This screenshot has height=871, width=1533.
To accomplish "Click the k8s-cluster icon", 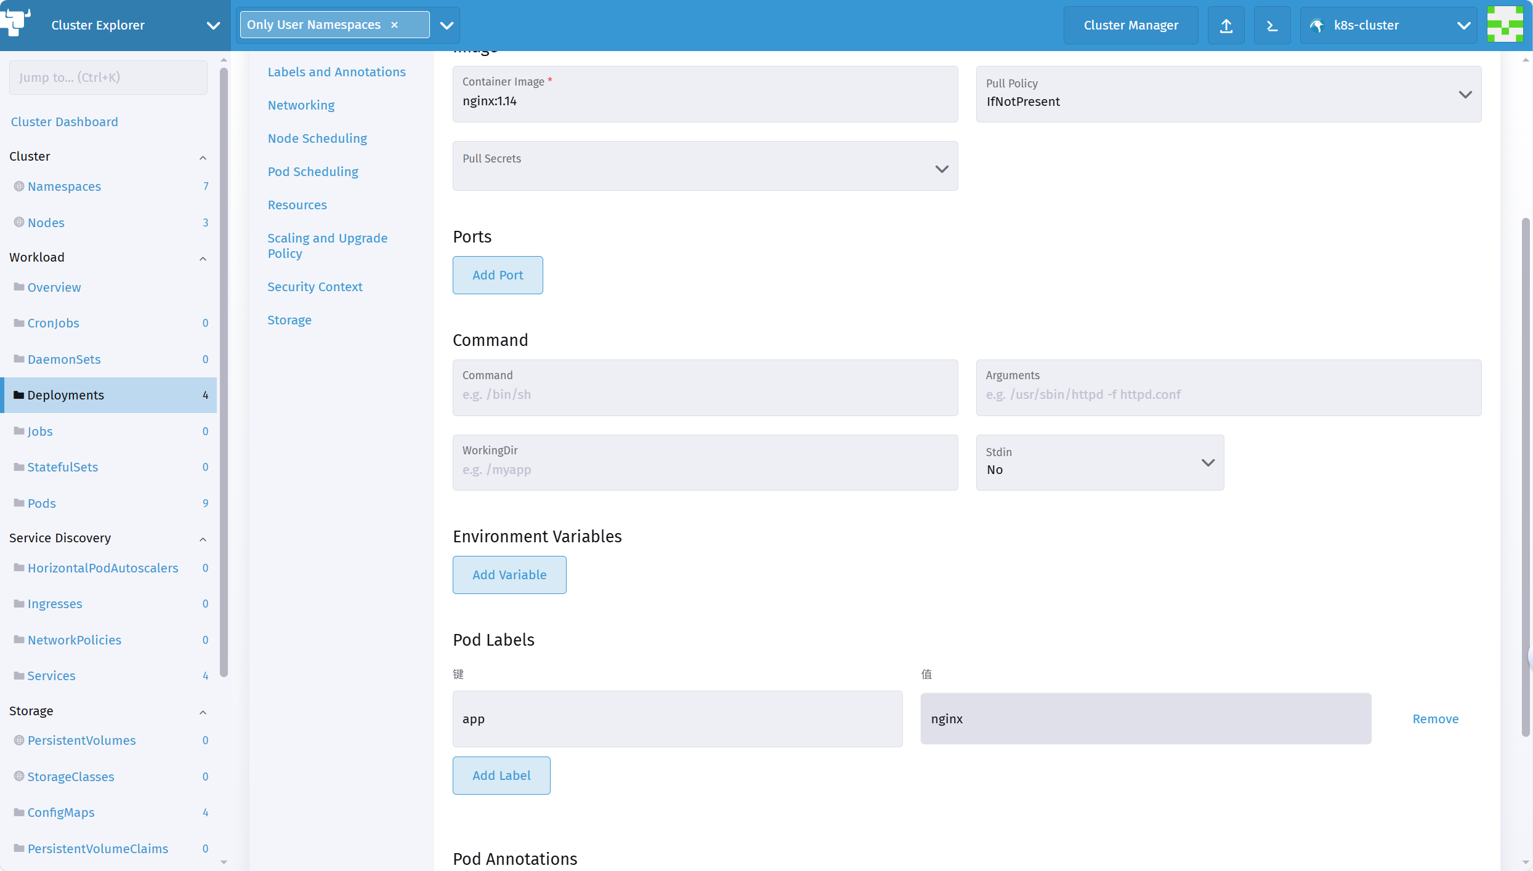I will tap(1317, 25).
